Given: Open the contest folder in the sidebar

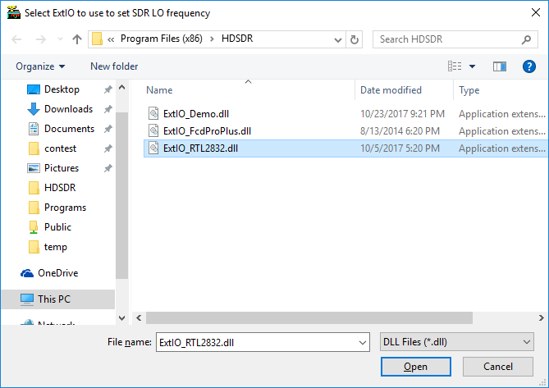Looking at the screenshot, I should point(60,148).
